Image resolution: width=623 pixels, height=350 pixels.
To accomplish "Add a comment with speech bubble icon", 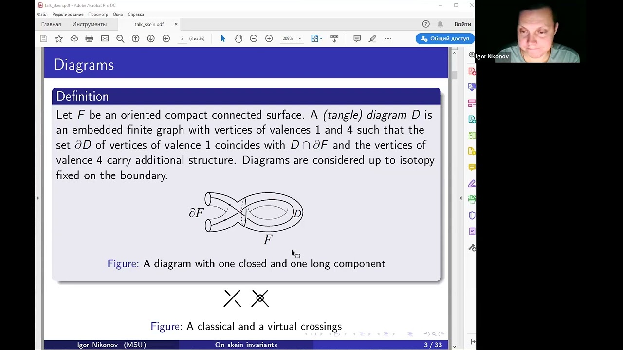I will (357, 38).
